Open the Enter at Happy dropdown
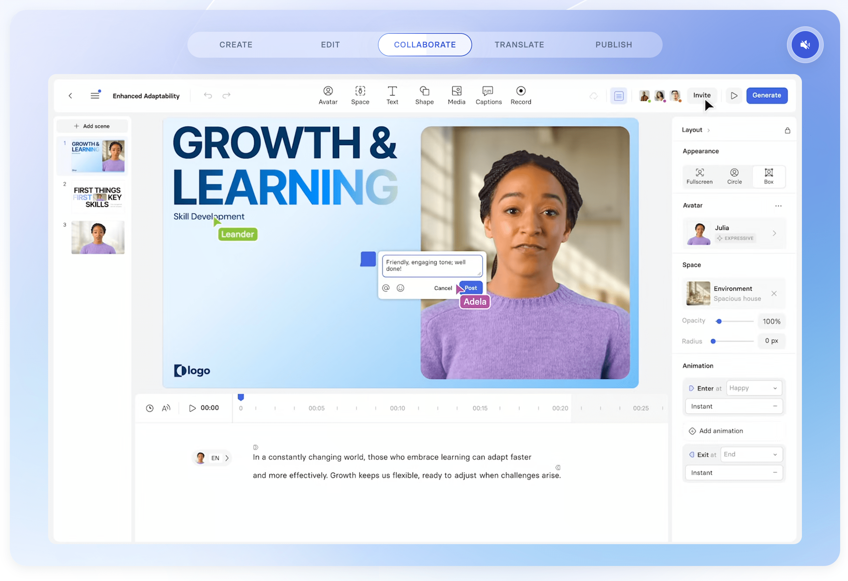 (753, 388)
